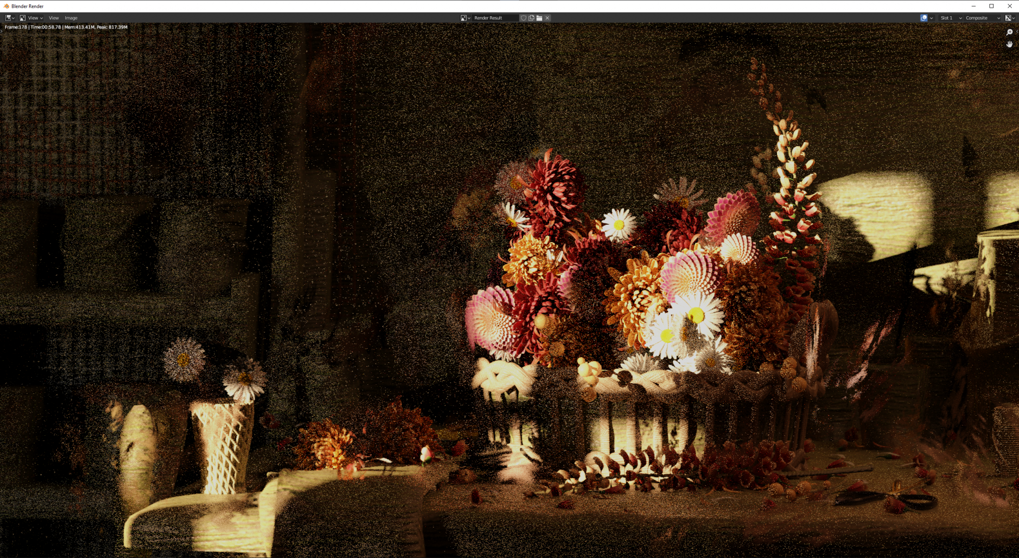The image size is (1019, 558).
Task: Click the new image copy icon
Action: [x=531, y=18]
